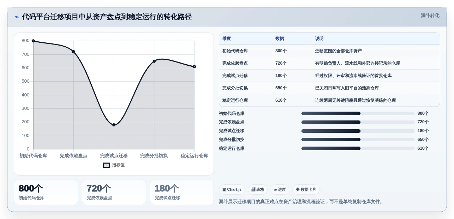Toggle the 指标值 legend swatch
This screenshot has width=454, height=219.
(106, 165)
